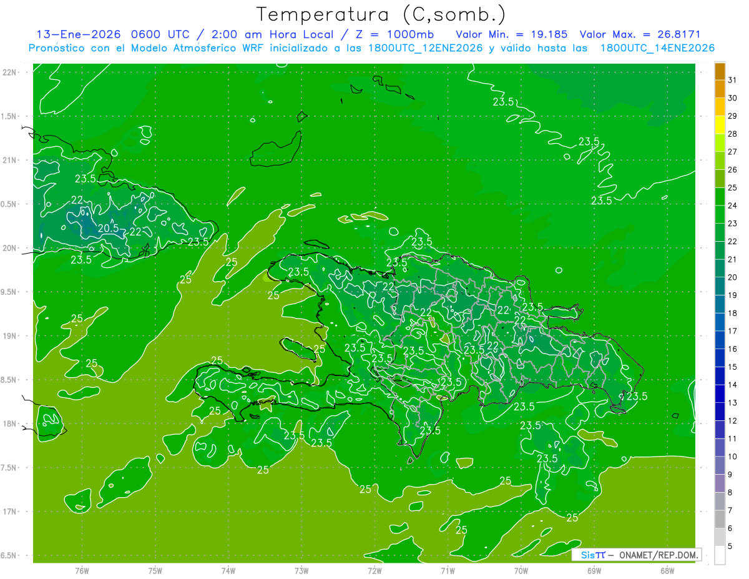Pick the purple legend swatch between 9 and 10

(720, 465)
